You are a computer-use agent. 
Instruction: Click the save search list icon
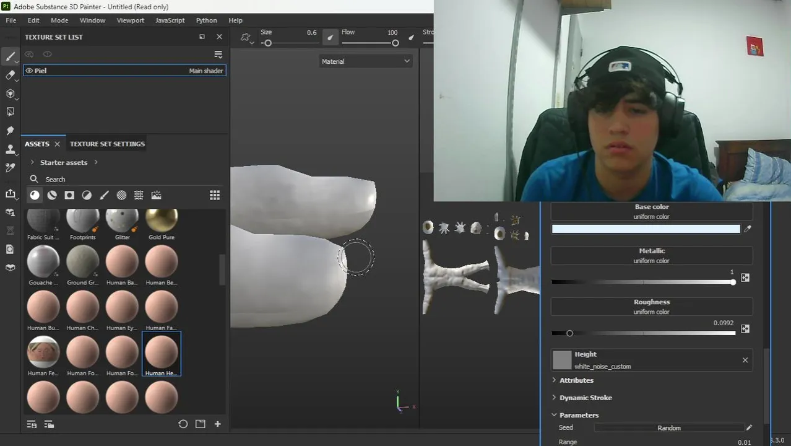pyautogui.click(x=32, y=424)
